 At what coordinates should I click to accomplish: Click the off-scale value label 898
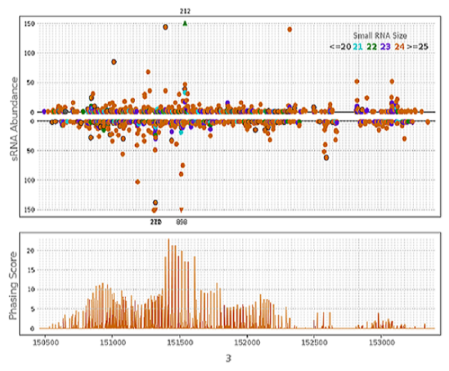pos(182,222)
